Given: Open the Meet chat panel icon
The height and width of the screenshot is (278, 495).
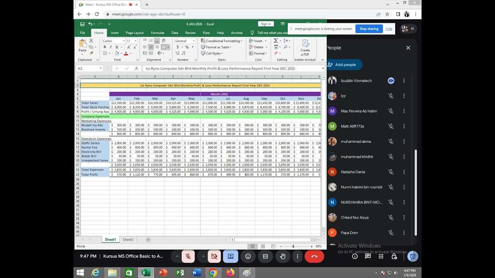Looking at the screenshot, I should (368, 256).
